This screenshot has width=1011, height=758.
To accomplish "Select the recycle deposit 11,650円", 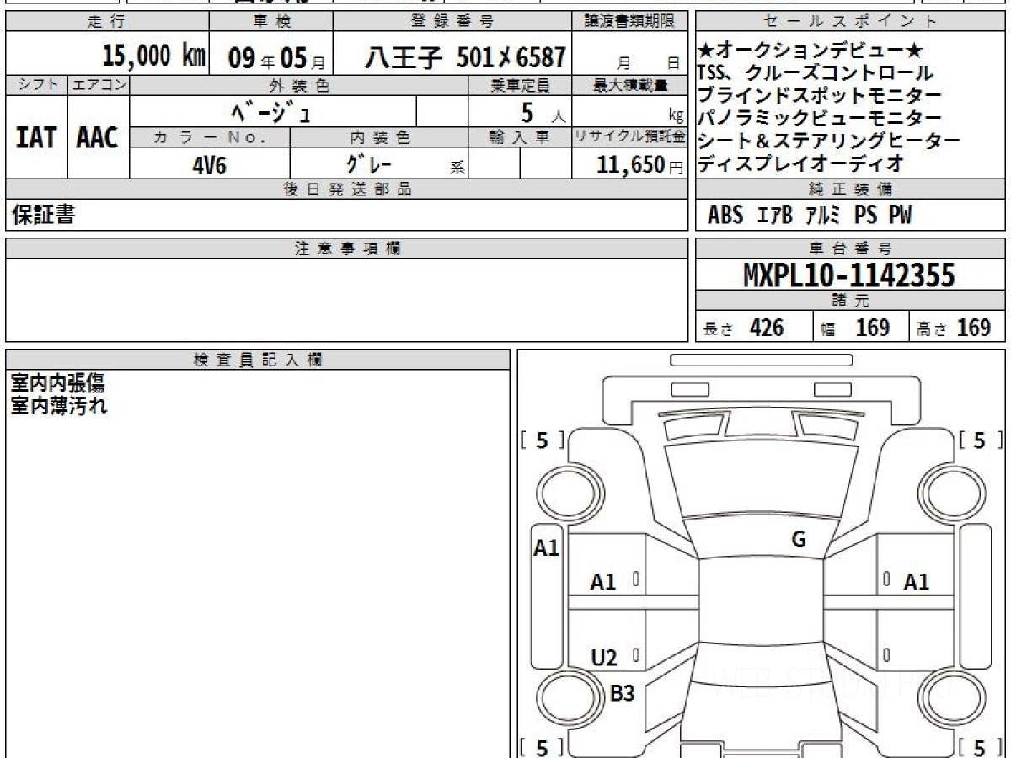I will coord(639,164).
